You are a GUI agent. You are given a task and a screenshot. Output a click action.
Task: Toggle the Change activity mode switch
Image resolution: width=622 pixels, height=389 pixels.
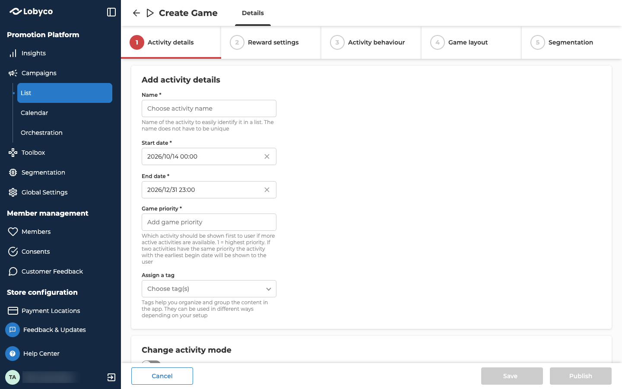pyautogui.click(x=151, y=362)
